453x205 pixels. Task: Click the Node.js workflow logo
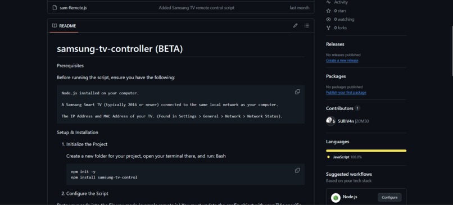[x=336, y=198]
